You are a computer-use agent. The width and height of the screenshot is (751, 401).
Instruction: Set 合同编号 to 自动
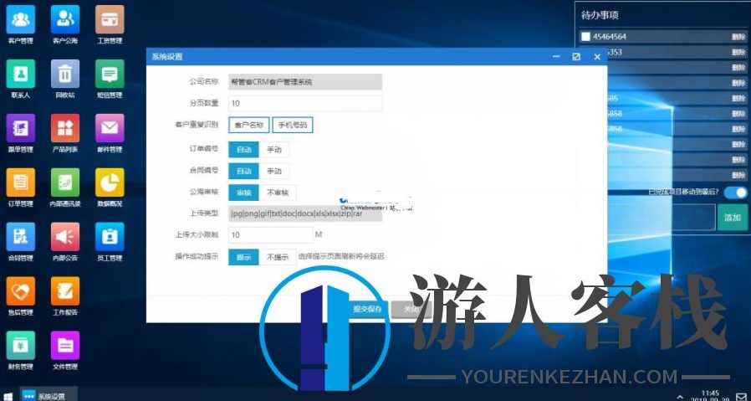[x=244, y=171]
